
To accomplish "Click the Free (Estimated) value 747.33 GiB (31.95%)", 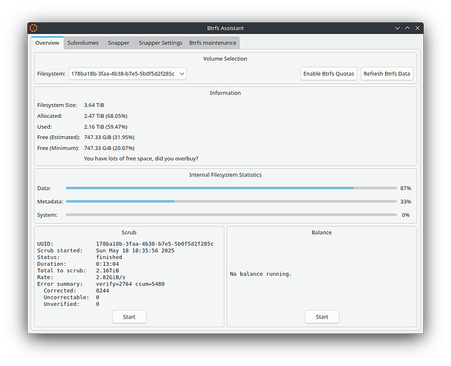I will click(x=109, y=137).
